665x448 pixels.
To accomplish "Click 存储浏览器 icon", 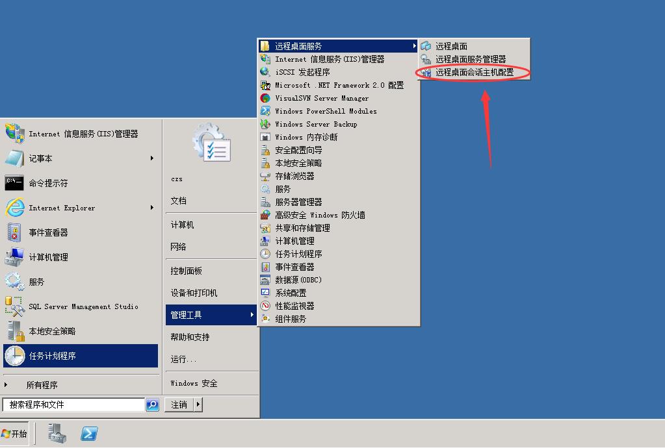I will pos(265,176).
